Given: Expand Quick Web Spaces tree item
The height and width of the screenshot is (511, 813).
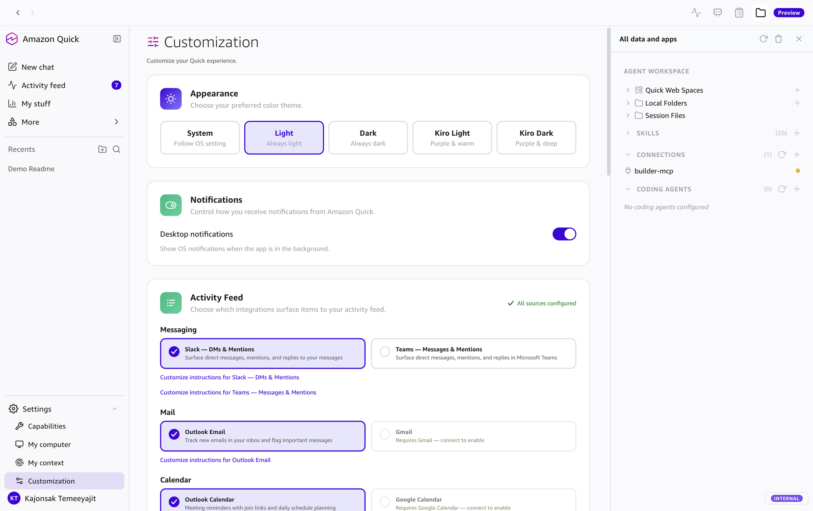Looking at the screenshot, I should (628, 90).
